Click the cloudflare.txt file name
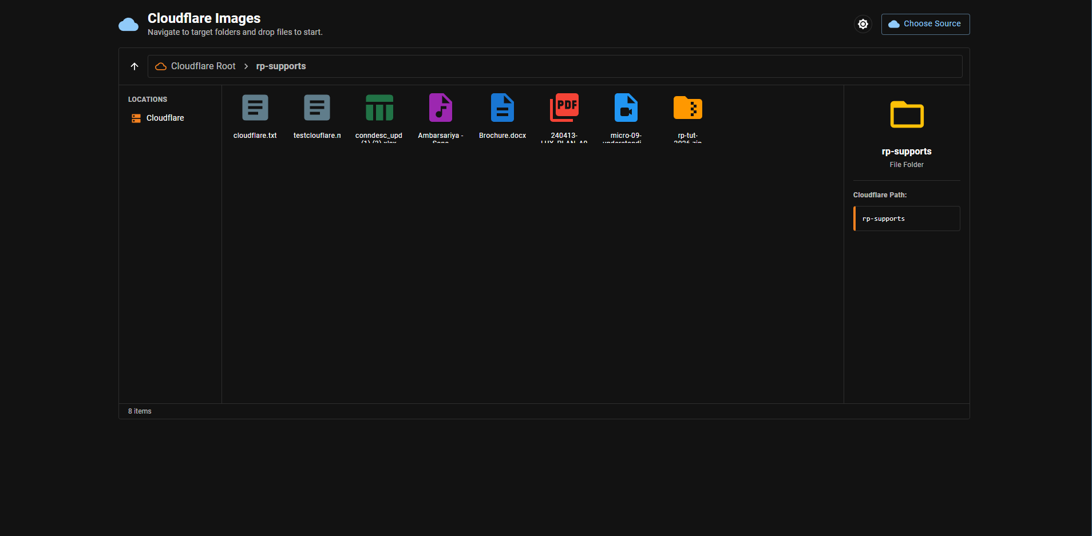Image resolution: width=1092 pixels, height=536 pixels. click(255, 136)
